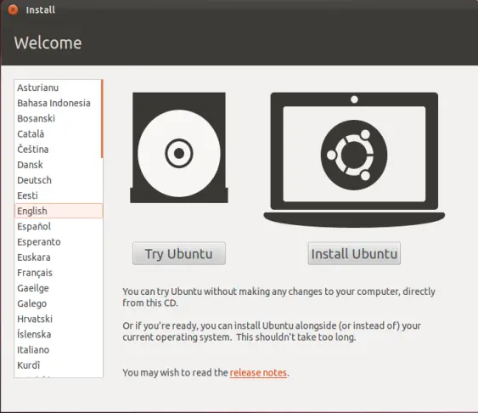Image resolution: width=478 pixels, height=413 pixels.
Task: Choose Gaeilge from the language list
Action: [x=58, y=288]
